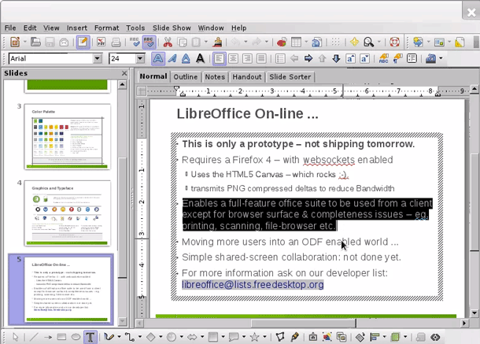Expand the Table dropdown arrow

pos(306,42)
